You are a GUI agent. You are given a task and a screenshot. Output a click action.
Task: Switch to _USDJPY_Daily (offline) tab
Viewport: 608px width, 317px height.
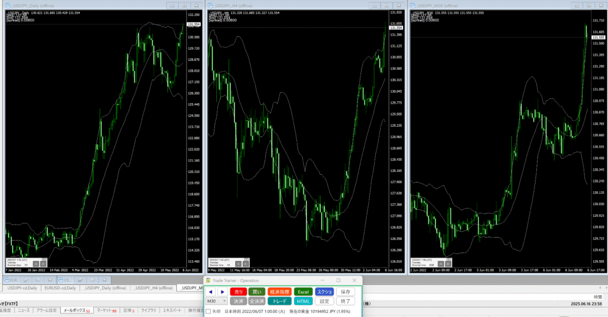[105, 288]
